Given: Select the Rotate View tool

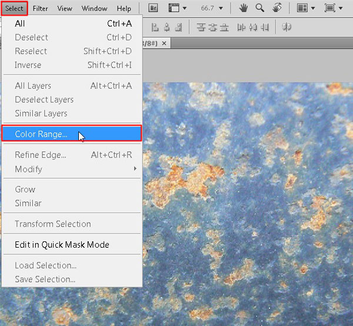Looking at the screenshot, I should [277, 9].
